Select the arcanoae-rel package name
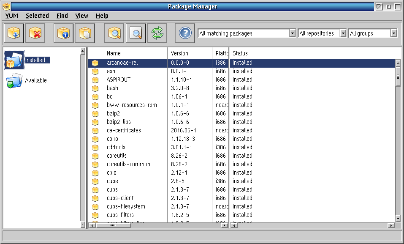Screen dimensions: 404x244 (122, 63)
